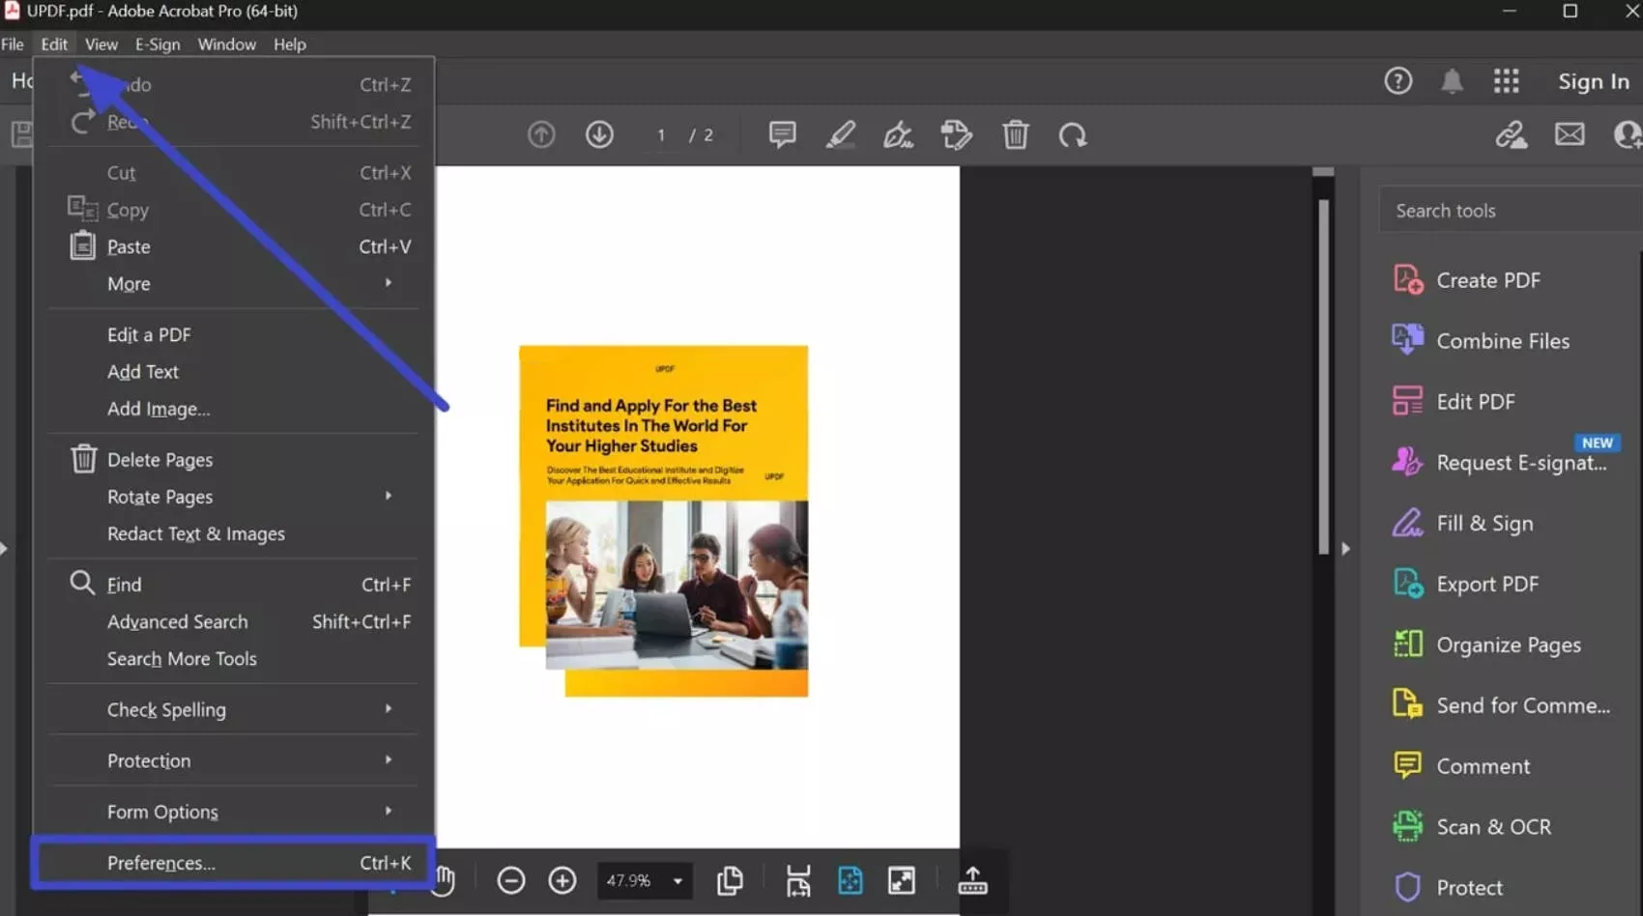This screenshot has width=1643, height=916.
Task: Download the PDF with the download arrow
Action: click(x=599, y=134)
